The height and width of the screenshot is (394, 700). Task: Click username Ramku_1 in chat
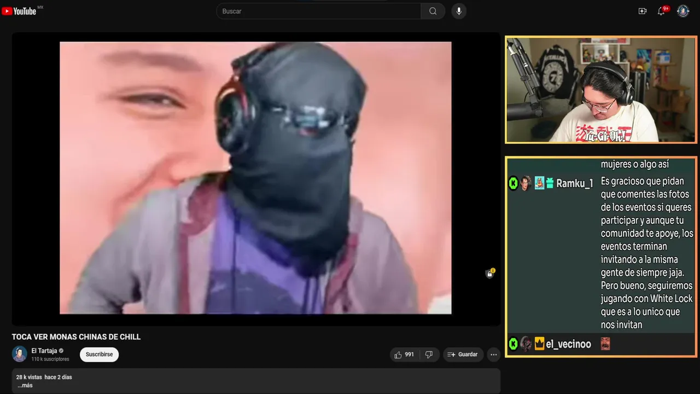point(574,184)
